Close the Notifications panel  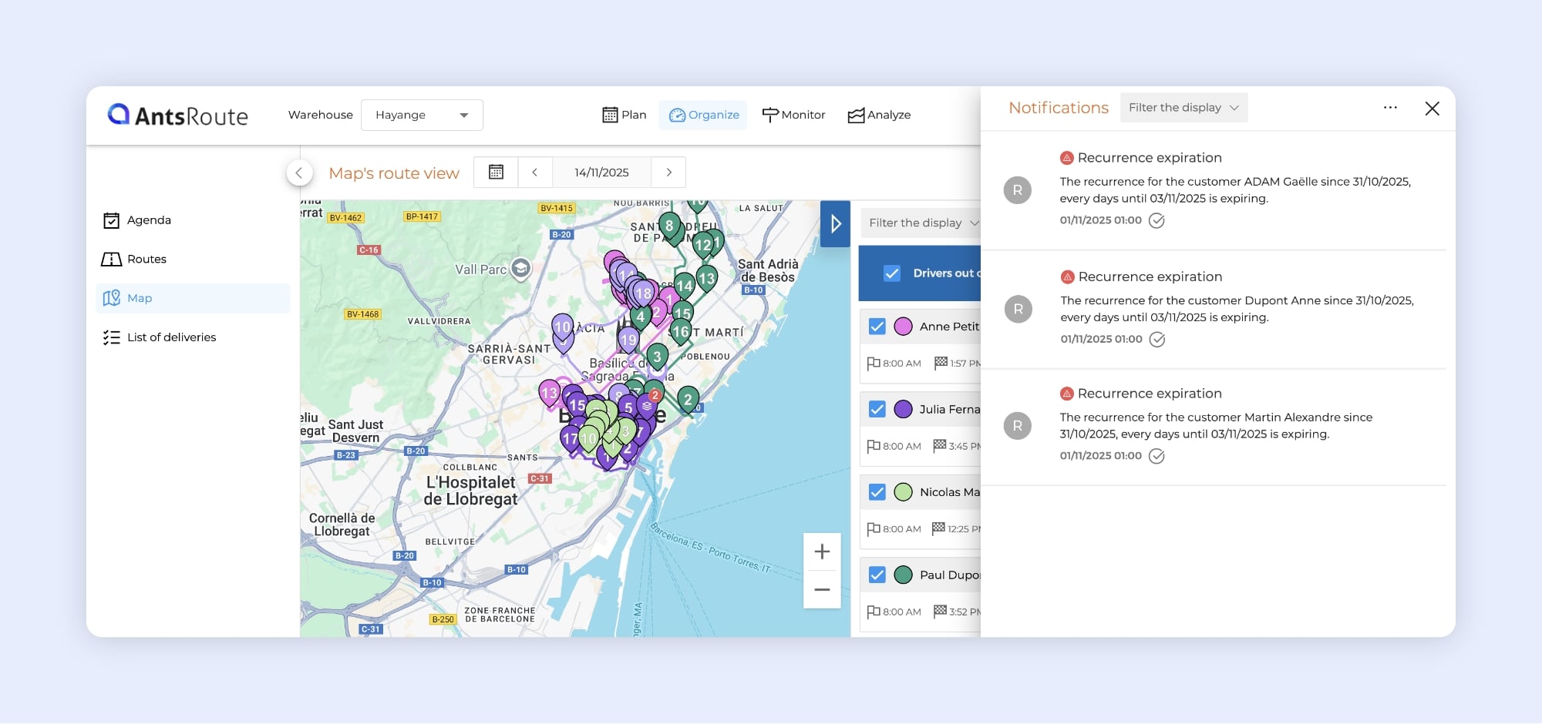click(x=1432, y=109)
